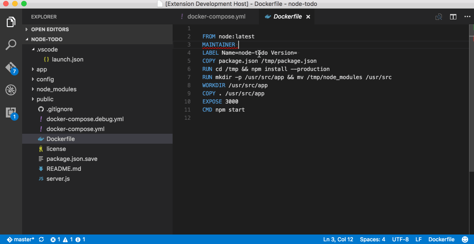Viewport: 474px width, 244px height.
Task: Change indentation via Spaces: 4
Action: coord(372,239)
